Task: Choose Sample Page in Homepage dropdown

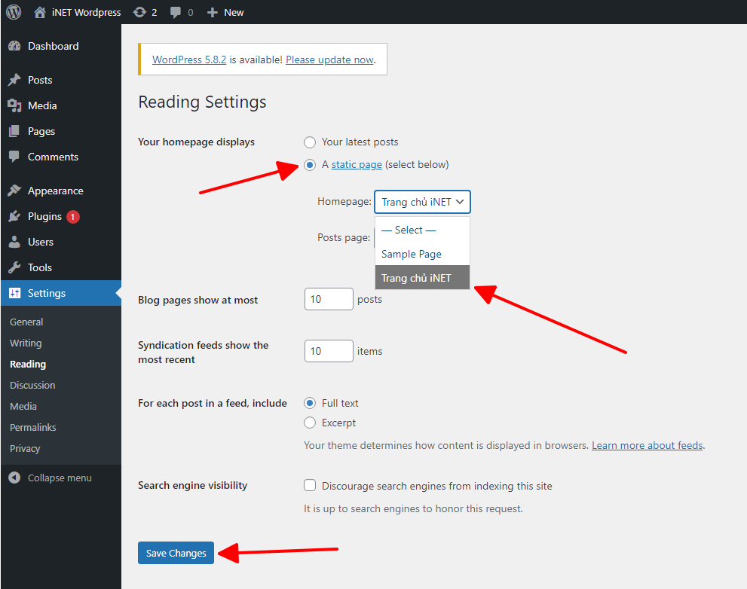Action: [x=423, y=254]
